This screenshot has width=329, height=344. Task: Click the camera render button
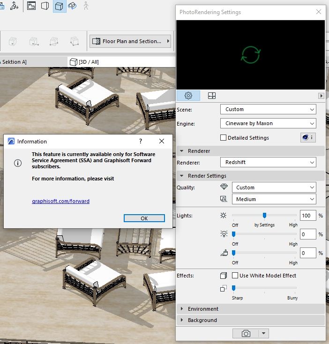point(246,333)
